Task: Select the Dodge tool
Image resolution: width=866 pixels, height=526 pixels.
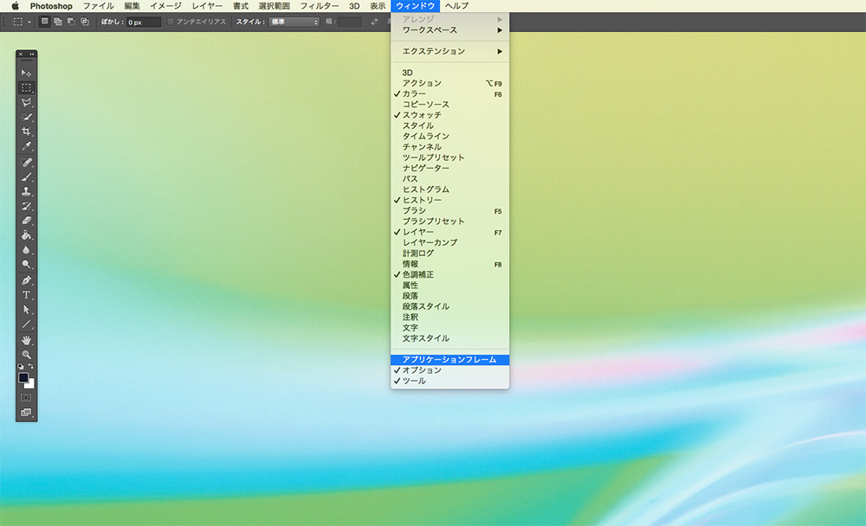Action: [26, 265]
